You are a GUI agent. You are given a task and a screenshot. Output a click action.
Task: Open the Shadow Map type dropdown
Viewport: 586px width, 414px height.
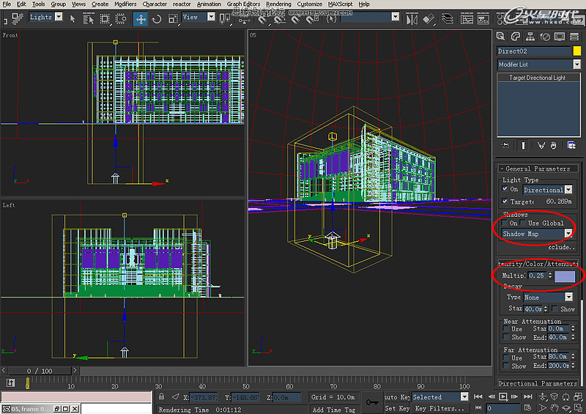tap(568, 234)
